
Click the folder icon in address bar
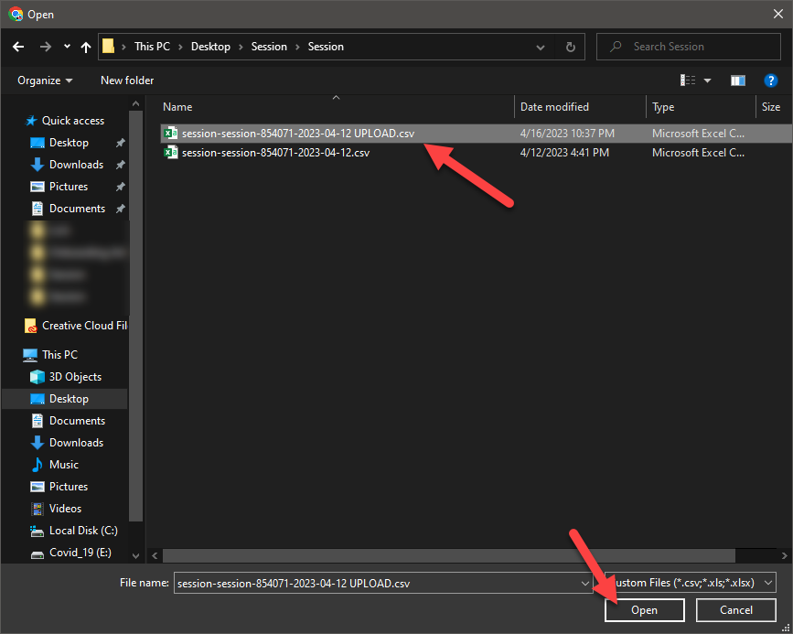[108, 47]
